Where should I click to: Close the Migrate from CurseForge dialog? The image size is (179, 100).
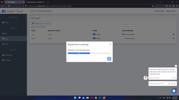point(110,44)
